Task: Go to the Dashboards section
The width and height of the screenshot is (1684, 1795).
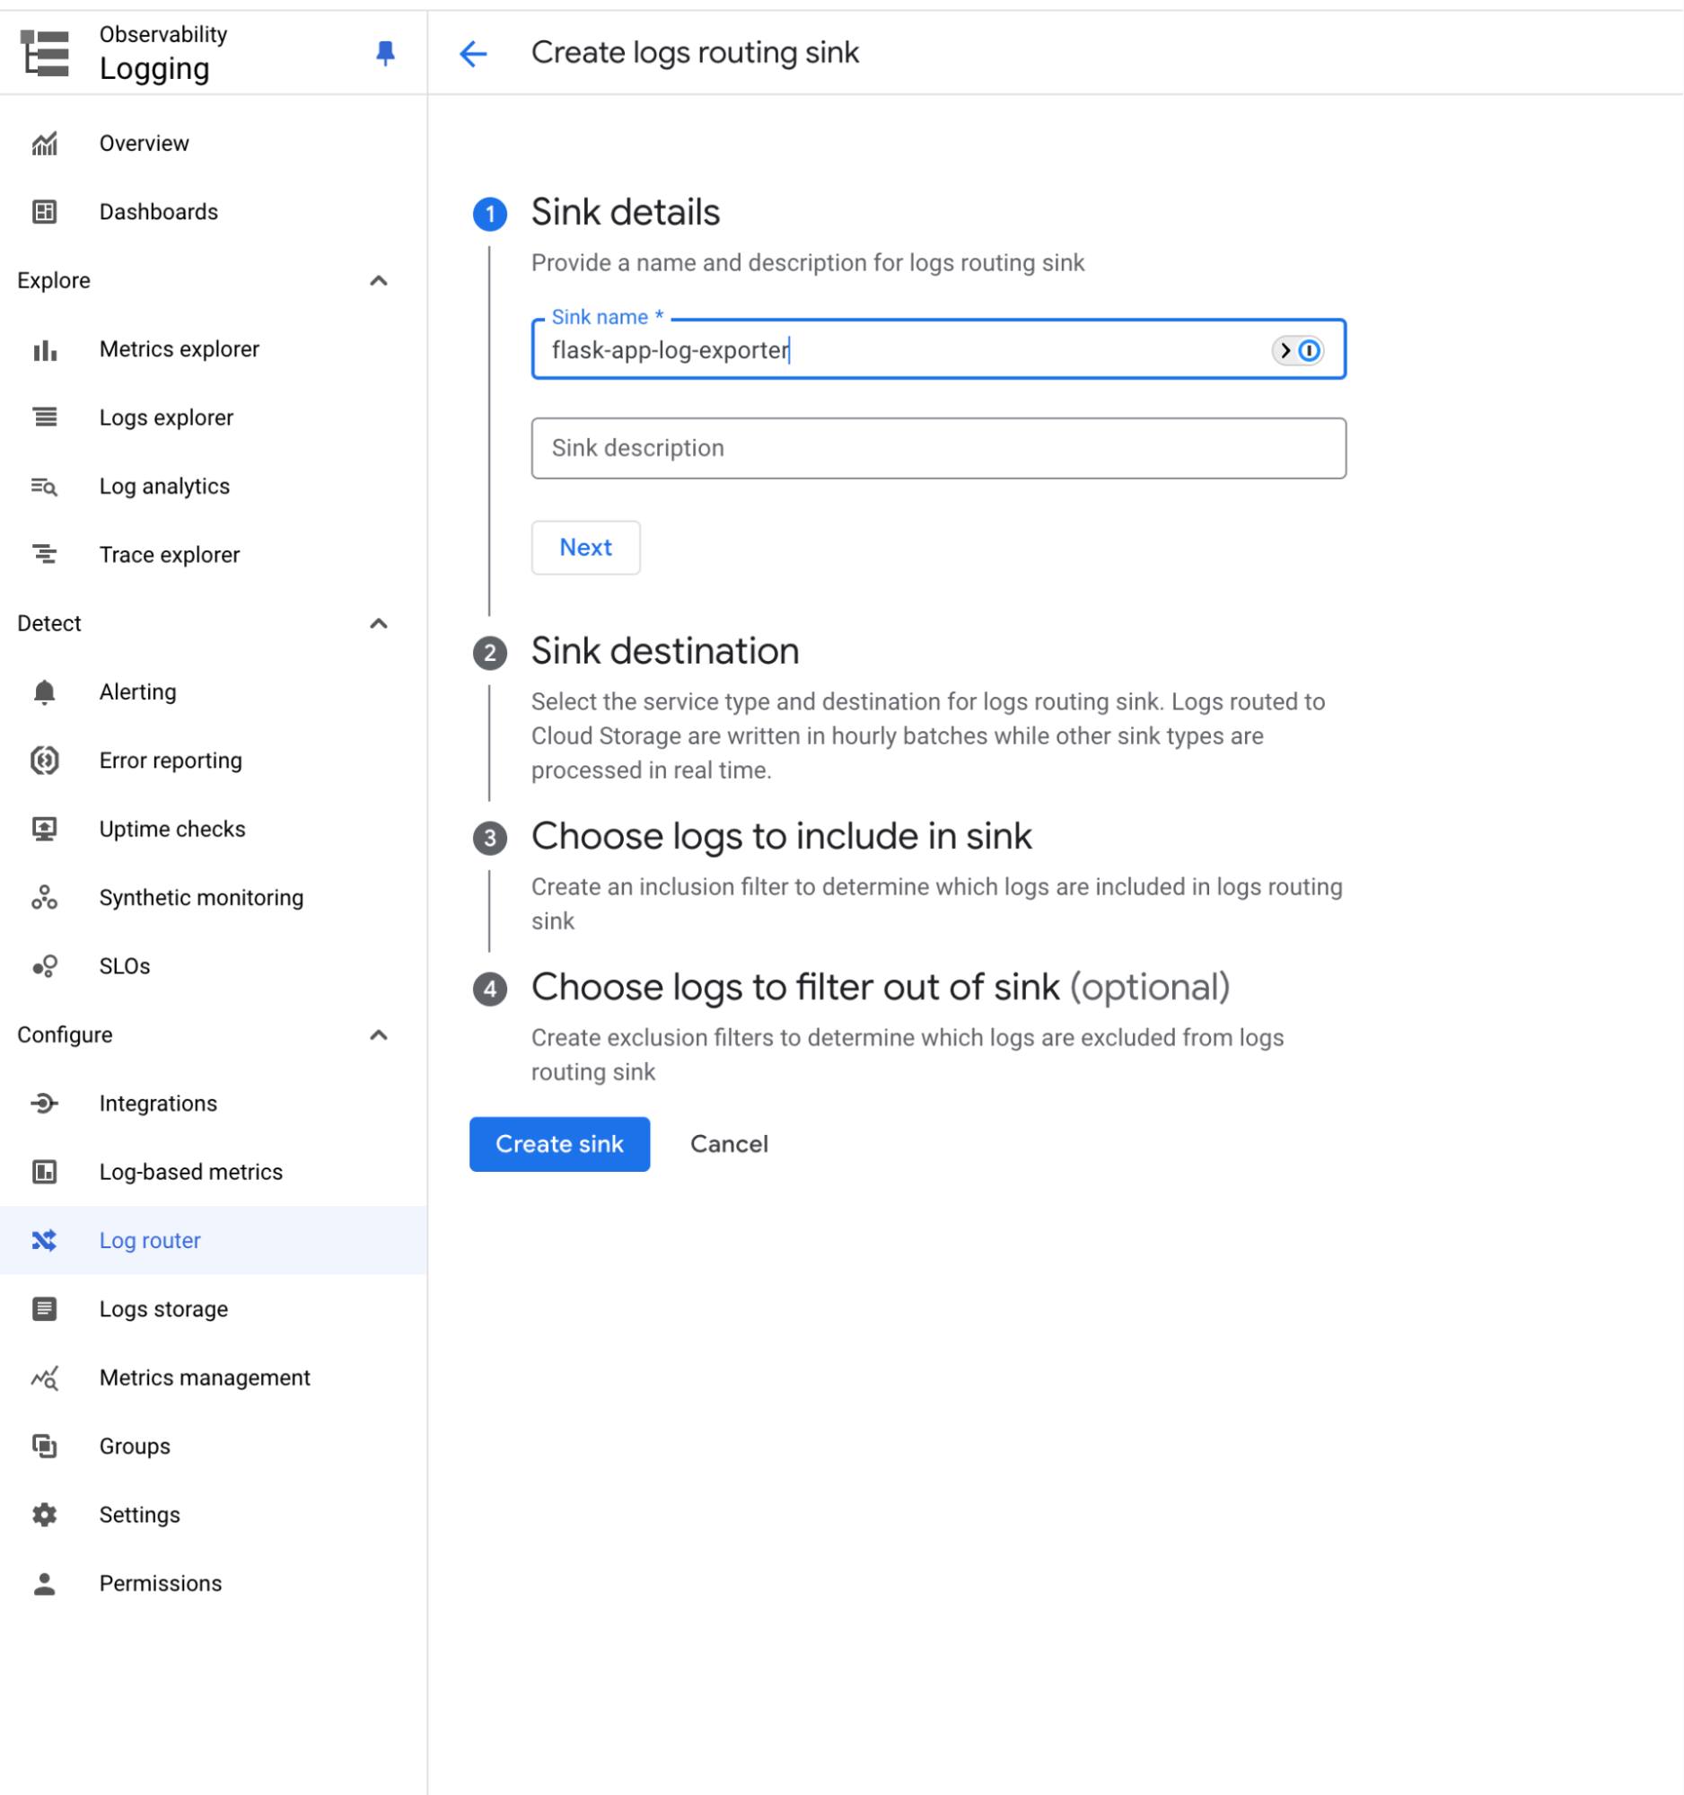Action: coord(159,211)
